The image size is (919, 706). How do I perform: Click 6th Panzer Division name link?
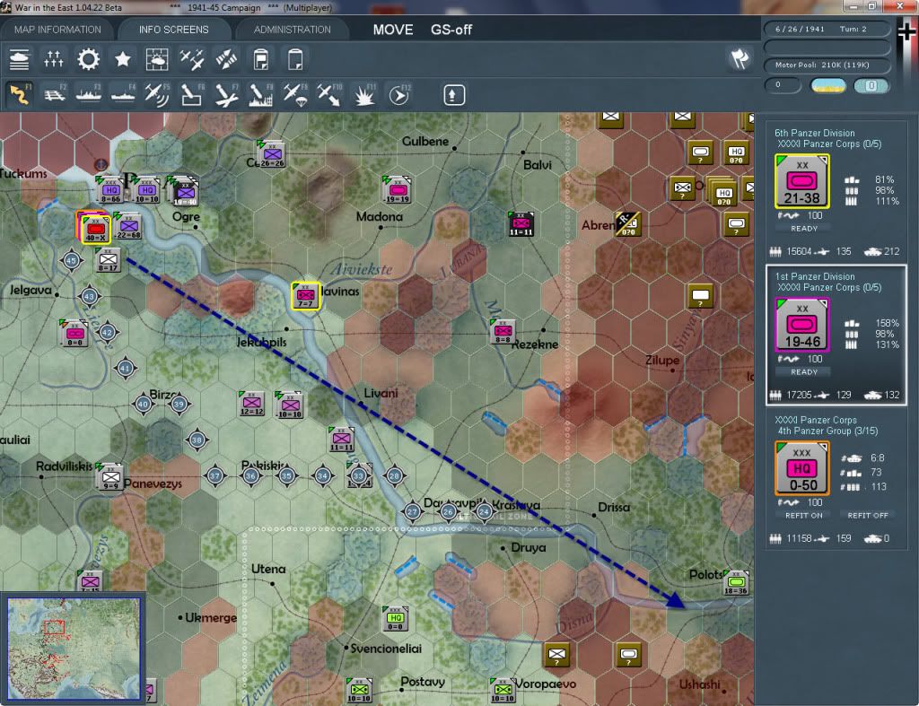[814, 133]
